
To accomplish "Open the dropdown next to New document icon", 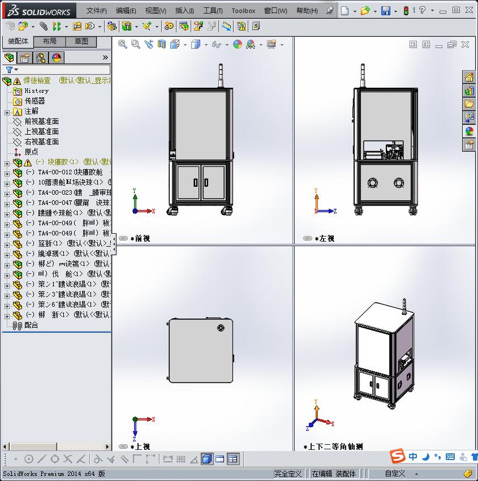I will [355, 11].
